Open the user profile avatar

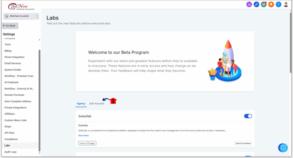286,5
